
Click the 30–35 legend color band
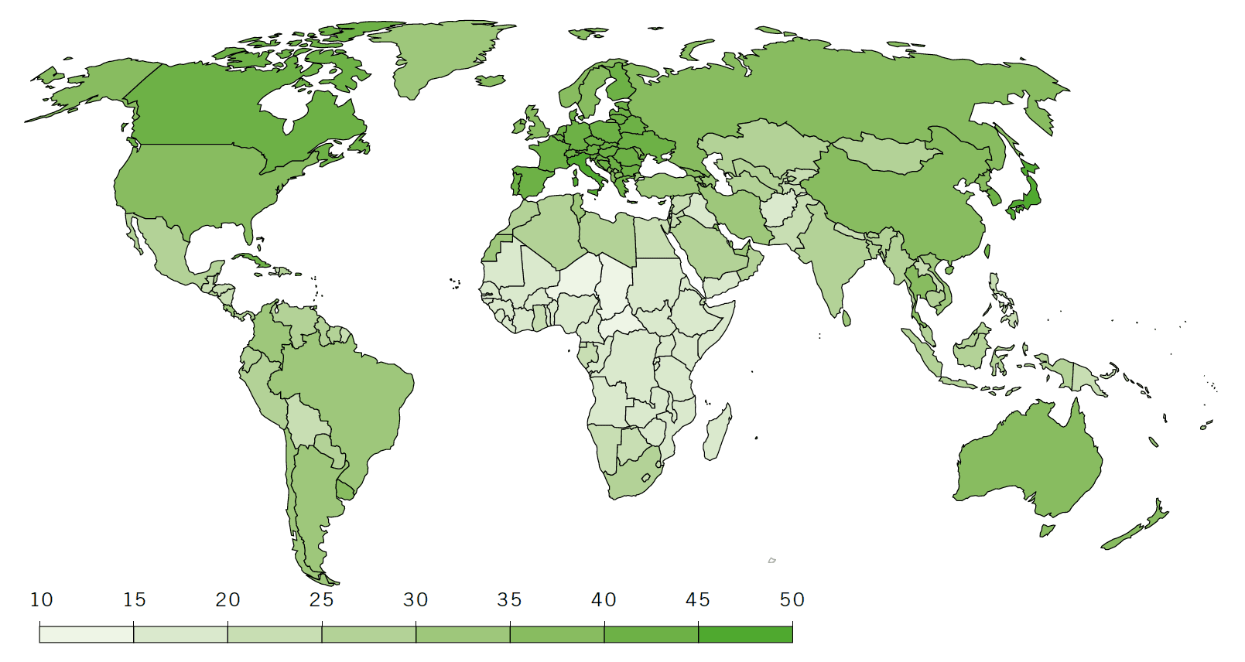[x=463, y=634]
